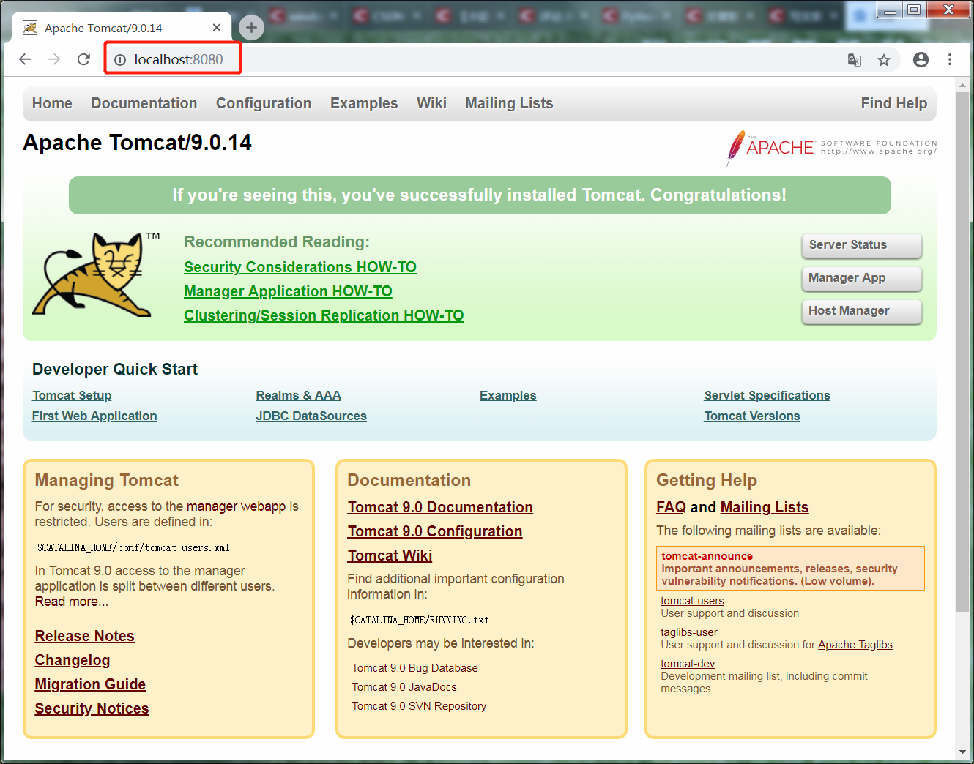The width and height of the screenshot is (974, 764).
Task: Open Tomcat 9.0 Bug Database link
Action: click(414, 668)
